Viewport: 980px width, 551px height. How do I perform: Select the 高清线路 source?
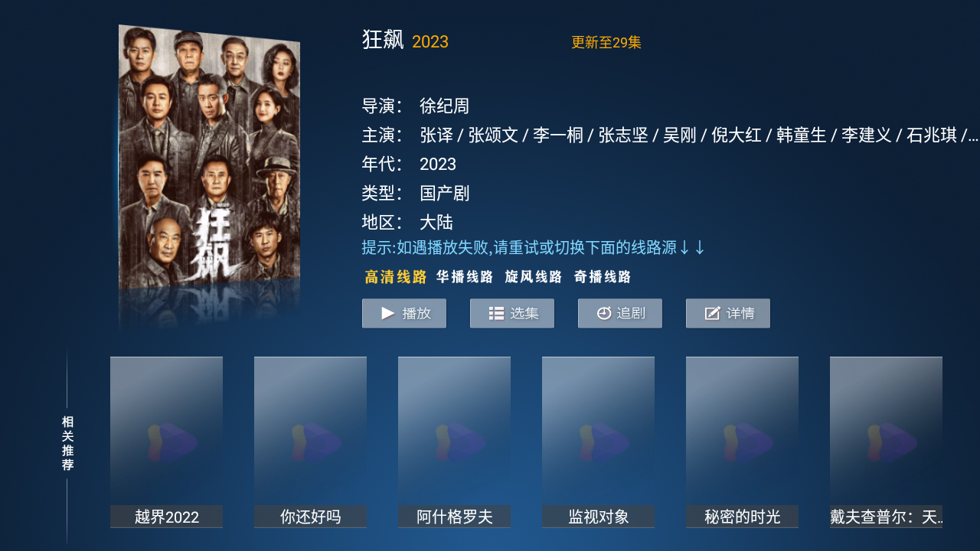pos(396,277)
